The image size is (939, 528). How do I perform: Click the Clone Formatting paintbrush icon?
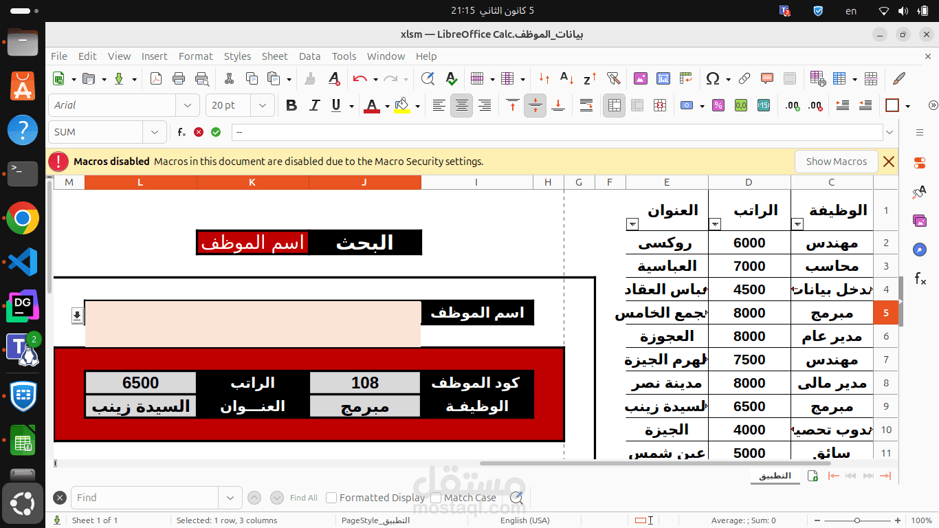(x=310, y=78)
